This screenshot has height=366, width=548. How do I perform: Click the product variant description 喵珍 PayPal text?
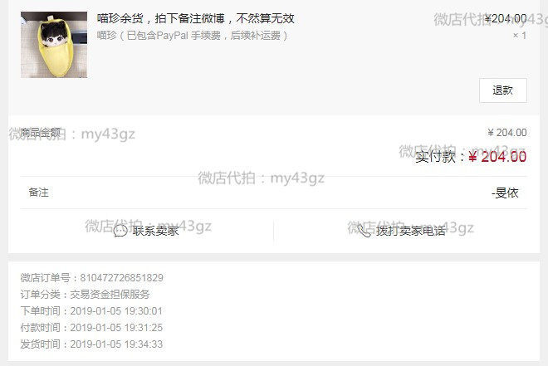tap(193, 36)
